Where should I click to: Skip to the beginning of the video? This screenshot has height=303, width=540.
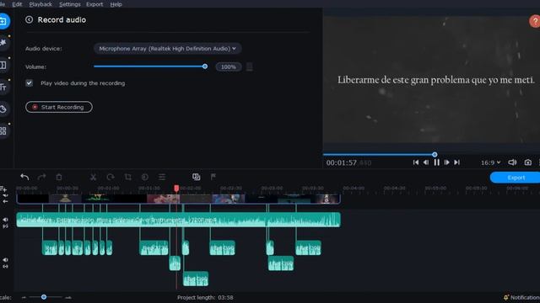tap(416, 162)
